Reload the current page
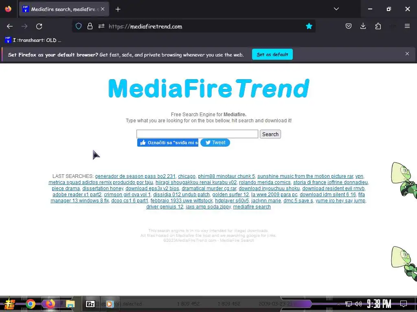This screenshot has width=417, height=312. [39, 26]
